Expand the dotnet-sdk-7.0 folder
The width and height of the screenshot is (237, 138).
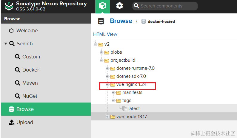pos(107,76)
